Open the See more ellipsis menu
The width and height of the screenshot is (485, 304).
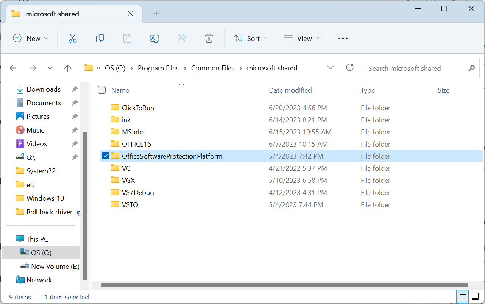click(x=343, y=39)
